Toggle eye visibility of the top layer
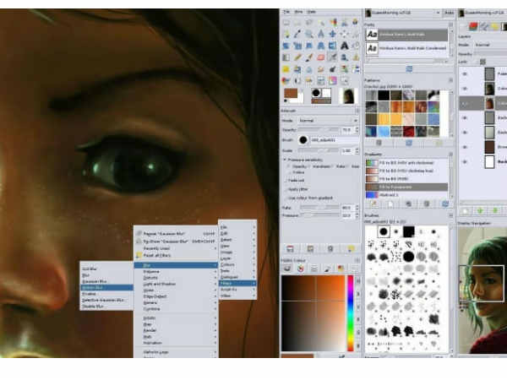This screenshot has height=380, width=507. point(465,74)
